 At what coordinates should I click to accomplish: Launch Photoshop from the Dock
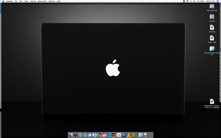[x=124, y=135]
